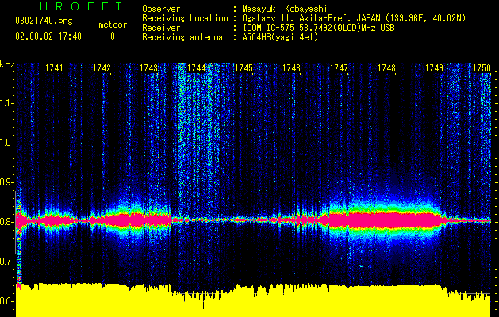Click the 1750 time marker
The height and width of the screenshot is (317, 499).
click(x=482, y=68)
